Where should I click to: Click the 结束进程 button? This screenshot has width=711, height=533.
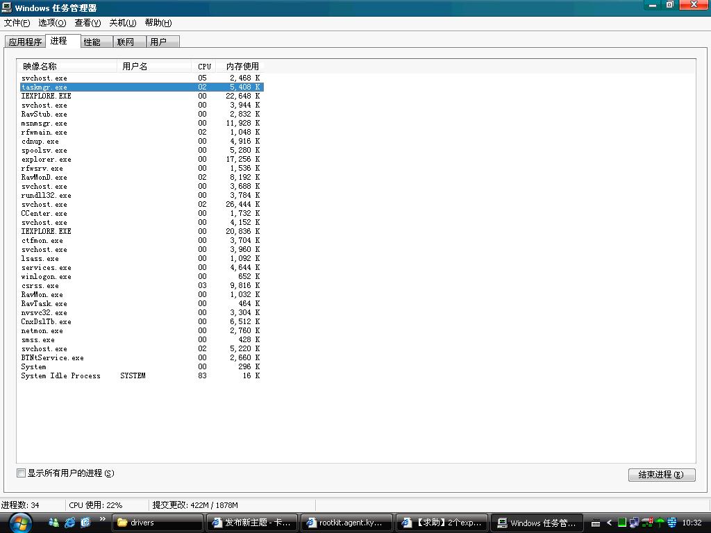(x=662, y=475)
